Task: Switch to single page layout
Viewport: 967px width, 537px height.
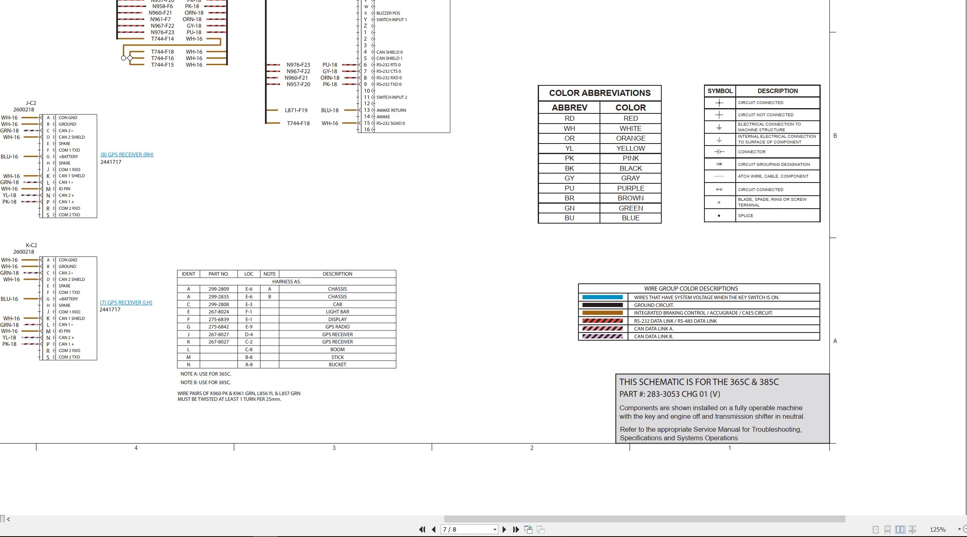Action: pyautogui.click(x=876, y=530)
